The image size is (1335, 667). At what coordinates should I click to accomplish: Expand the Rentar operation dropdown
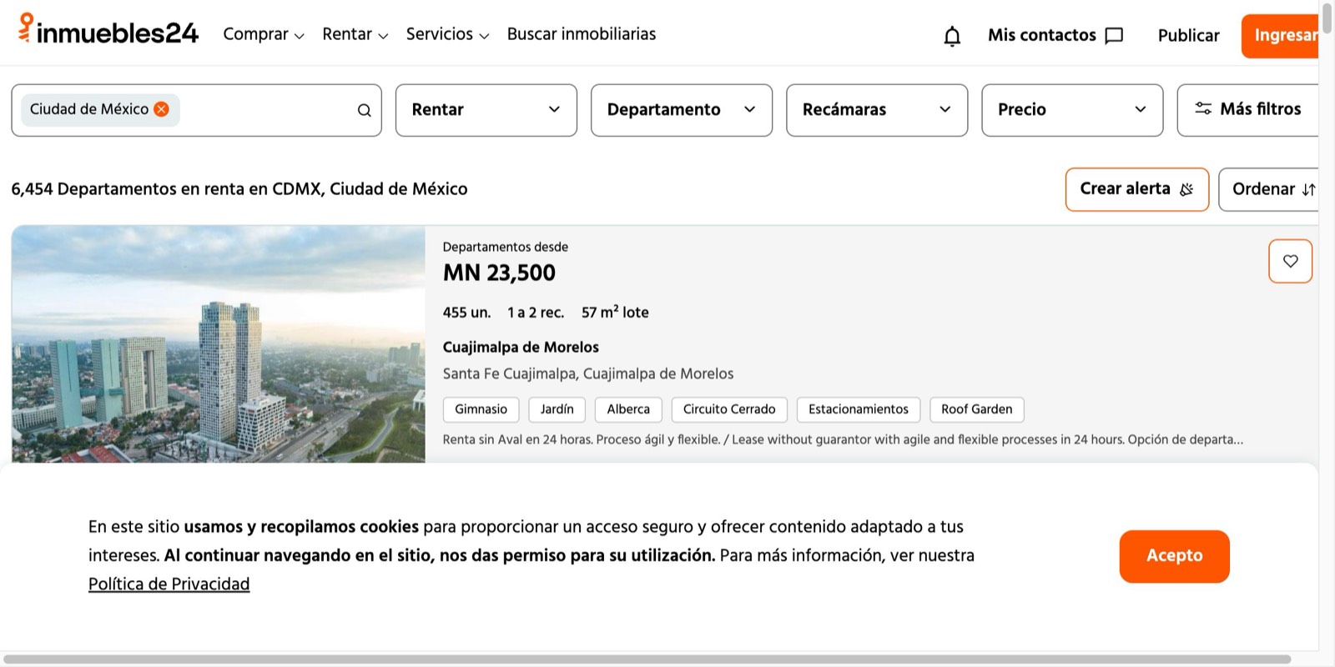coord(486,110)
